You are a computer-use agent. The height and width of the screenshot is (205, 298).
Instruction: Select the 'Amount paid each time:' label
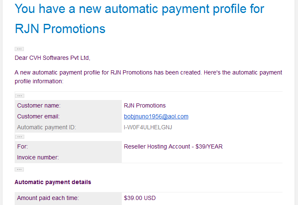48,198
